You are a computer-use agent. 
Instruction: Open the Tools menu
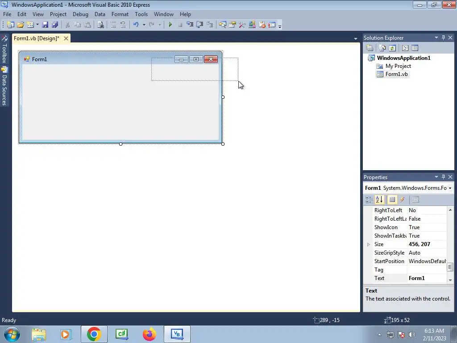point(141,14)
